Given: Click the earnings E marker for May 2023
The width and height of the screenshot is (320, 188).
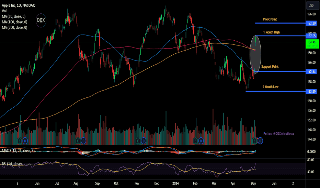Looking at the screenshot, I should 19,140.
